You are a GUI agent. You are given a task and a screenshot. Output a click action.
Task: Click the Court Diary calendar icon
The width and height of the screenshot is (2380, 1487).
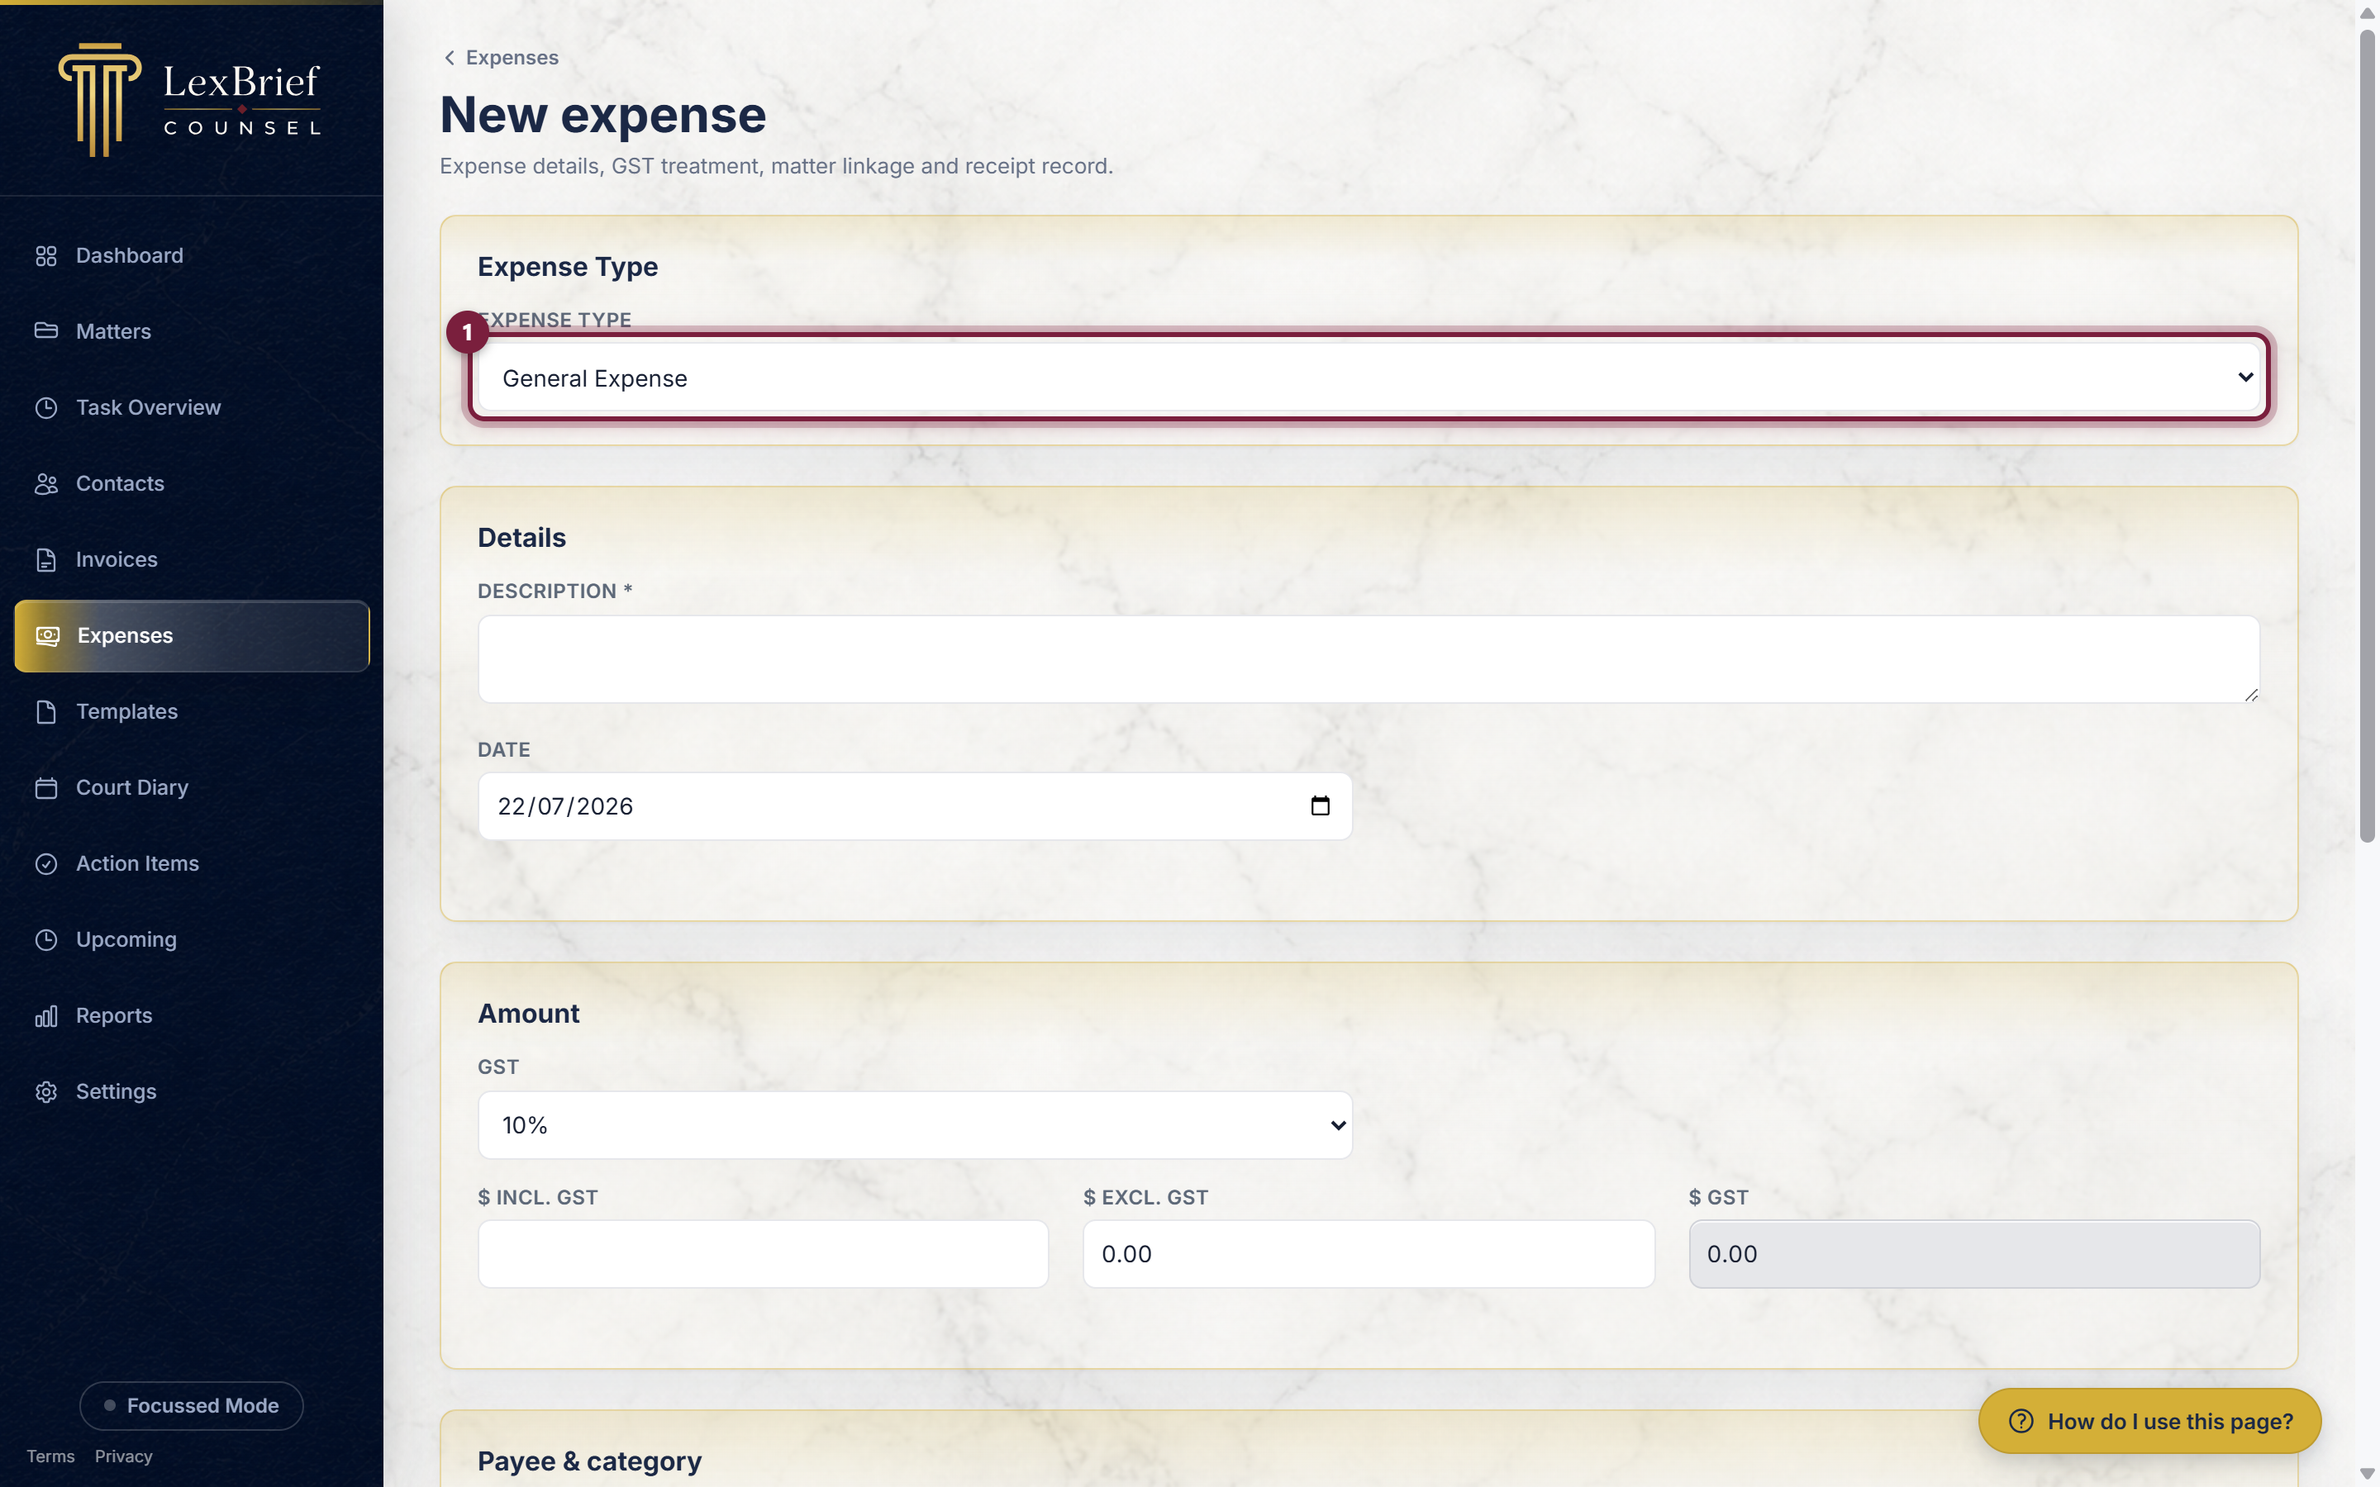pos(46,788)
